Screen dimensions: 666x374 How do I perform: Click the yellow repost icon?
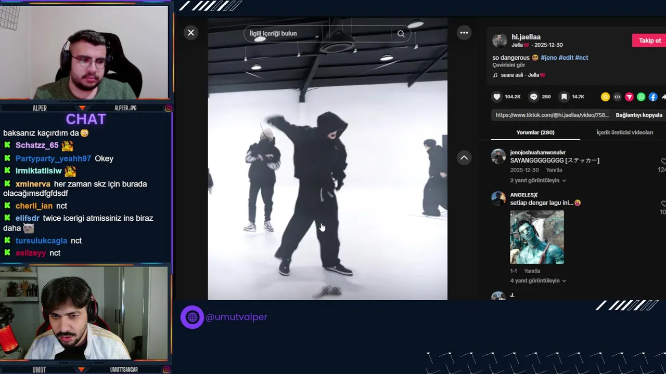coord(605,97)
